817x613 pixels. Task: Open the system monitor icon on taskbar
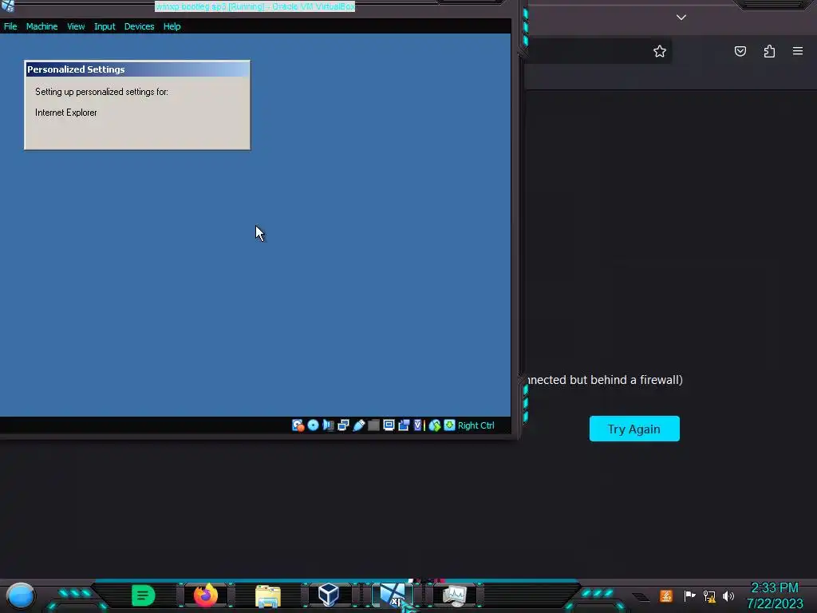(x=454, y=595)
